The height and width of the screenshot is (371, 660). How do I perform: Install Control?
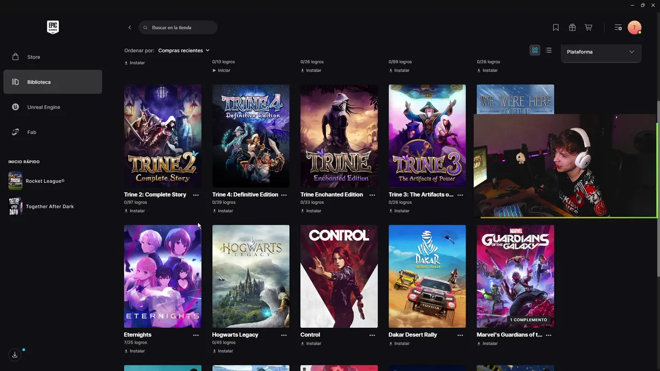tap(311, 343)
